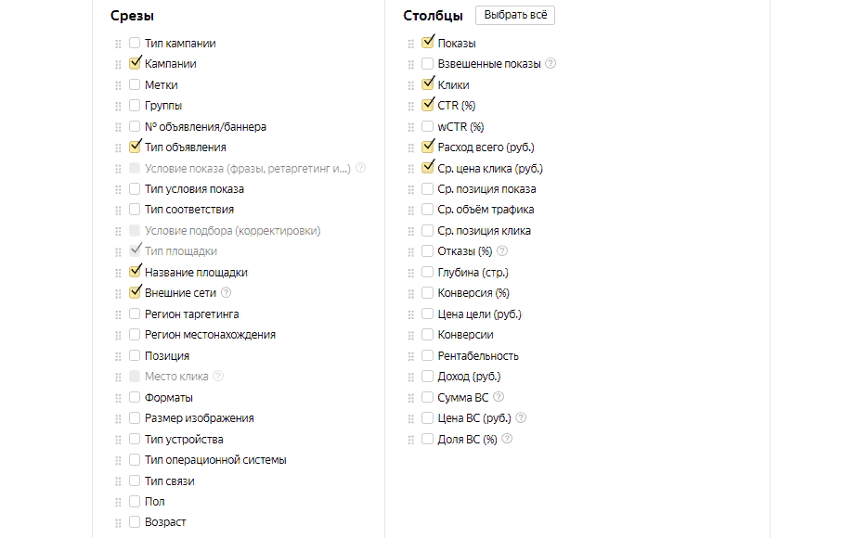Click the Возраст label
Screen dimensions: 855x538
coord(165,522)
